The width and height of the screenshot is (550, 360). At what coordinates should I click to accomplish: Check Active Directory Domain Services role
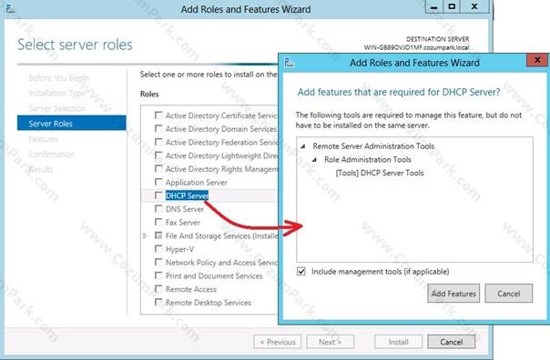[158, 128]
